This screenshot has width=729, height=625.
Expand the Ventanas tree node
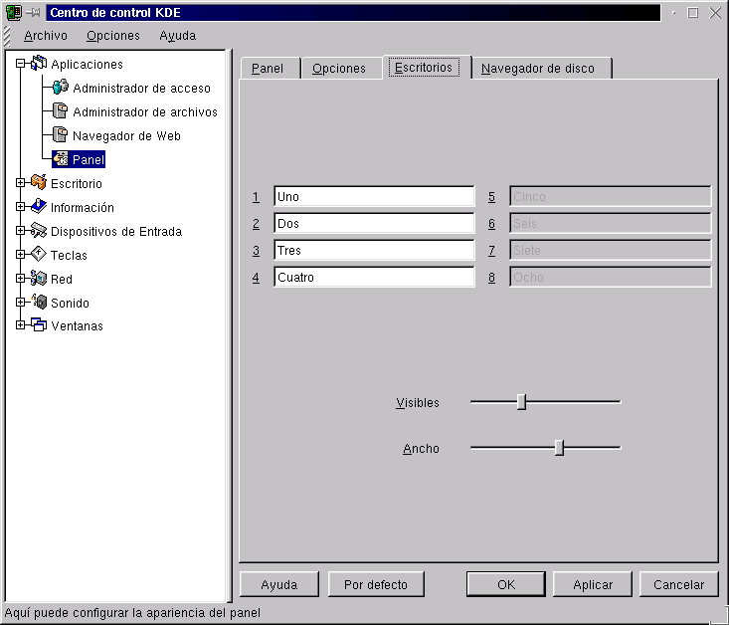(20, 325)
